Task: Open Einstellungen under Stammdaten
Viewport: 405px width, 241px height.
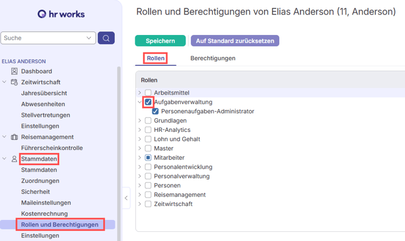Action: (x=40, y=236)
